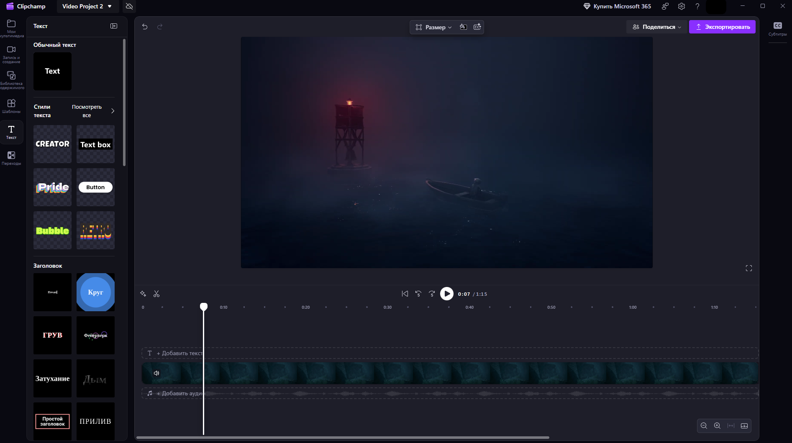Collapse the Text panel icon
Screen dimensions: 792x443
click(x=114, y=26)
